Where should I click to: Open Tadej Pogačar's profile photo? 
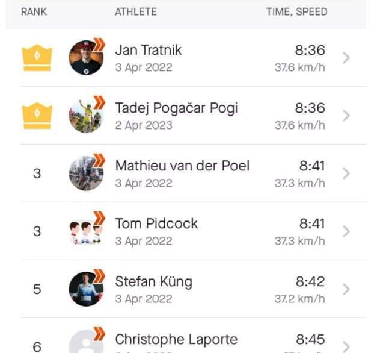pos(86,116)
